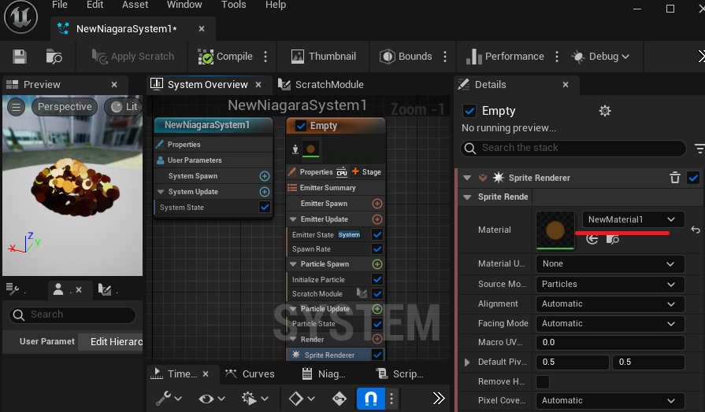The width and height of the screenshot is (705, 412).
Task: Click the Thumbnail toolbar button
Action: point(324,57)
